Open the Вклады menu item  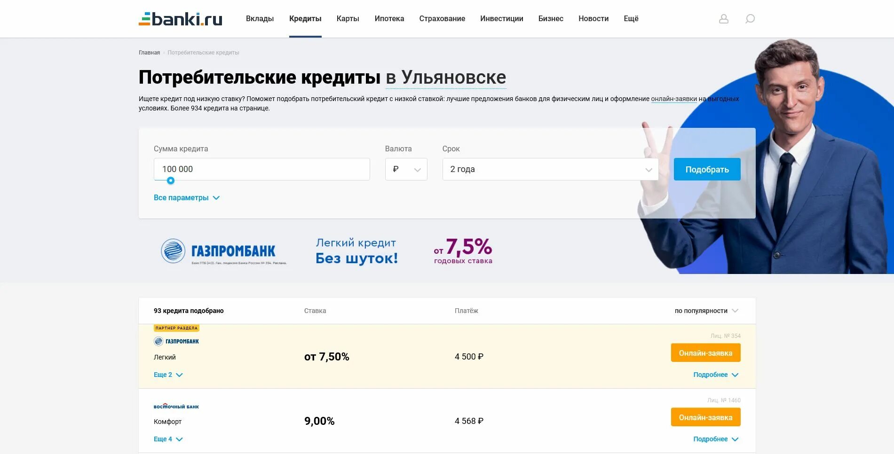[260, 19]
